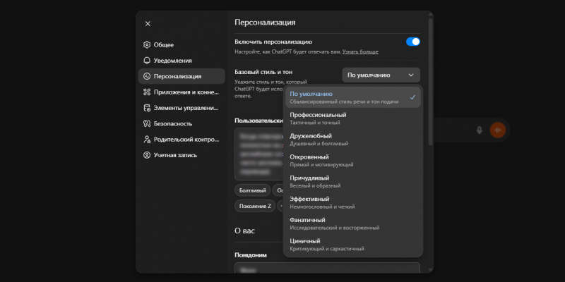This screenshot has height=282, width=565.
Task: Click the sliders icon for Элементы управления
Action: tap(147, 108)
